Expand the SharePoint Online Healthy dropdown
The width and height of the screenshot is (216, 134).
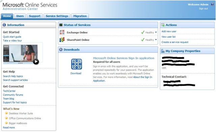156,40
